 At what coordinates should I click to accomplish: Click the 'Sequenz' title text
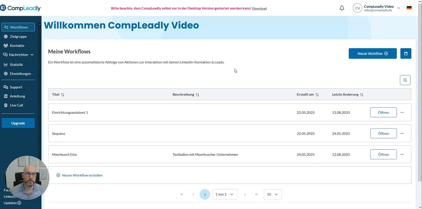tap(59, 134)
